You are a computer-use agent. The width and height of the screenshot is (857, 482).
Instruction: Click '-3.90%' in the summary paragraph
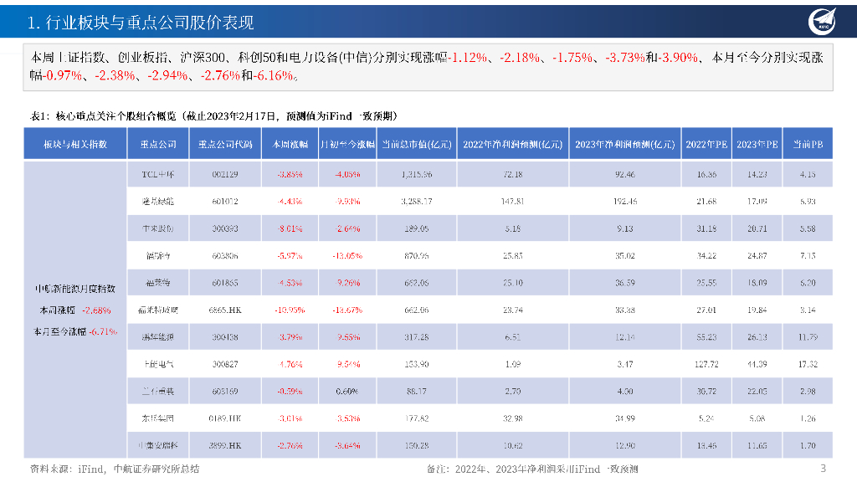[678, 58]
